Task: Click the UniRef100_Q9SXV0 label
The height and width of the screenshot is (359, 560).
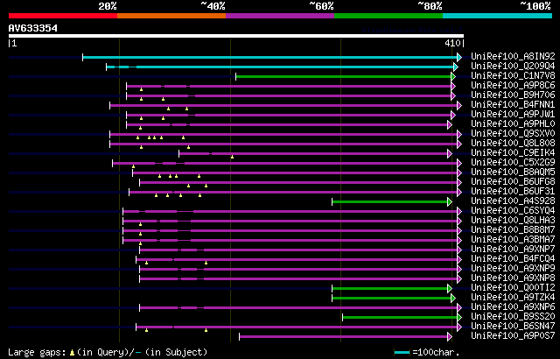Action: pos(513,134)
